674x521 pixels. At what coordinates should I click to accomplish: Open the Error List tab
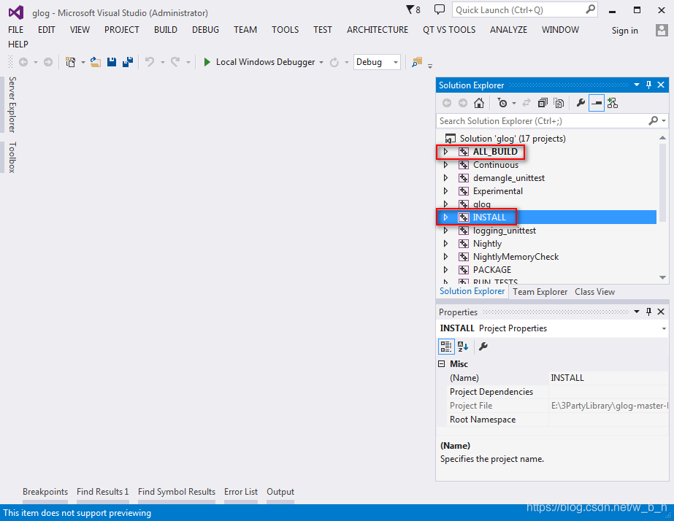tap(241, 492)
